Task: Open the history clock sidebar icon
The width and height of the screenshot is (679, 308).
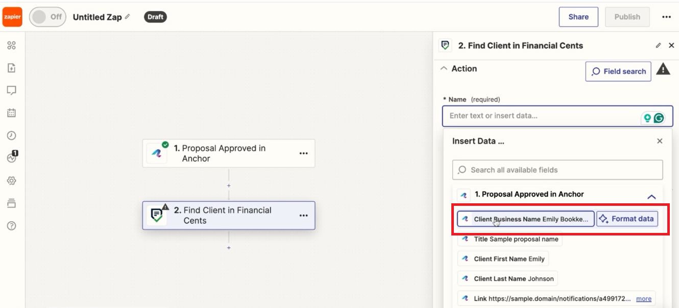Action: (x=12, y=135)
